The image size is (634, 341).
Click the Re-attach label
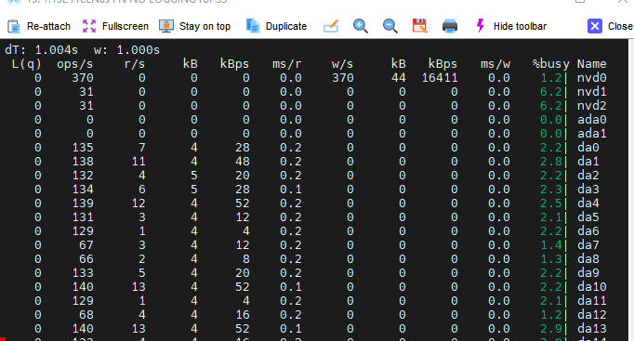tap(48, 26)
